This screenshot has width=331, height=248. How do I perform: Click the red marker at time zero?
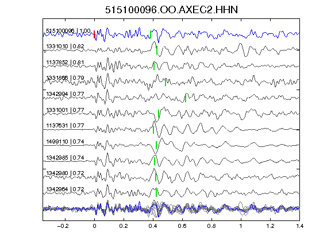[x=94, y=34]
